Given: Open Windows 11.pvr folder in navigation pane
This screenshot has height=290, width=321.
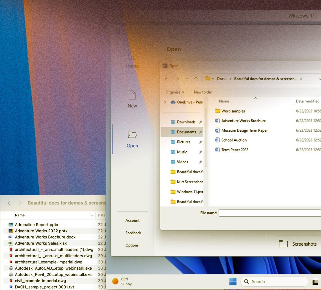Looking at the screenshot, I should click(x=187, y=192).
